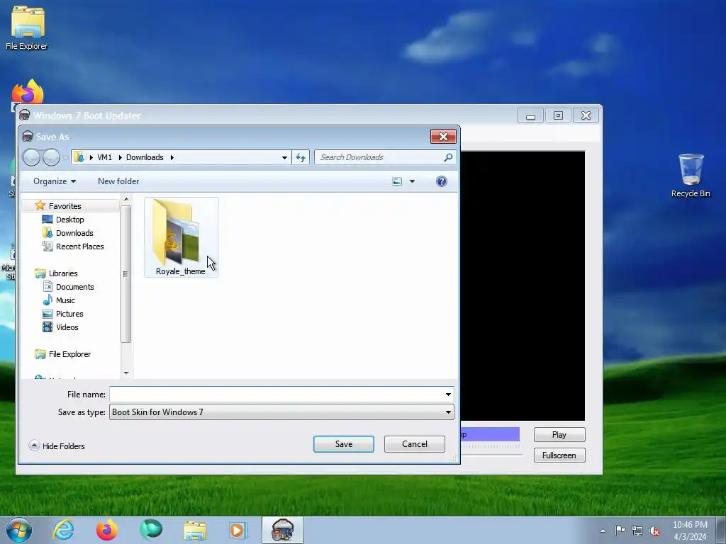This screenshot has width=726, height=544.
Task: Click the navigation pane scroll up arrow
Action: click(126, 199)
